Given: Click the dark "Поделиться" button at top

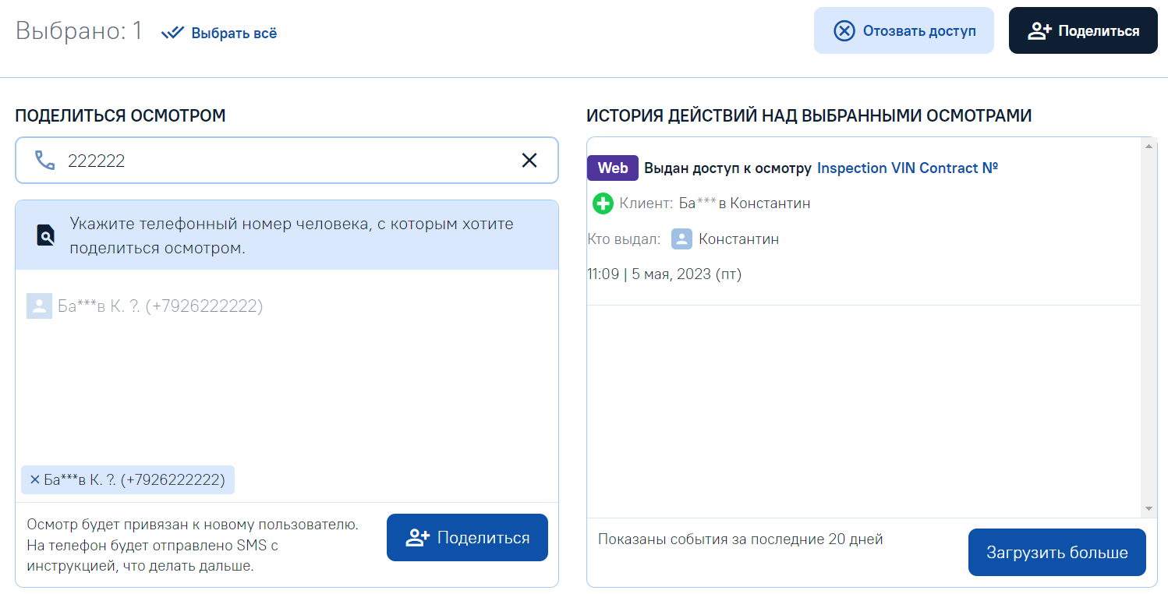Looking at the screenshot, I should [x=1083, y=31].
